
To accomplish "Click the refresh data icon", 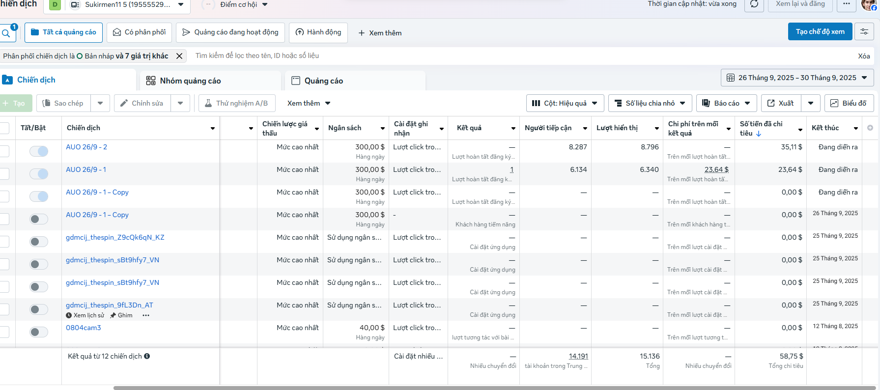I will [754, 4].
